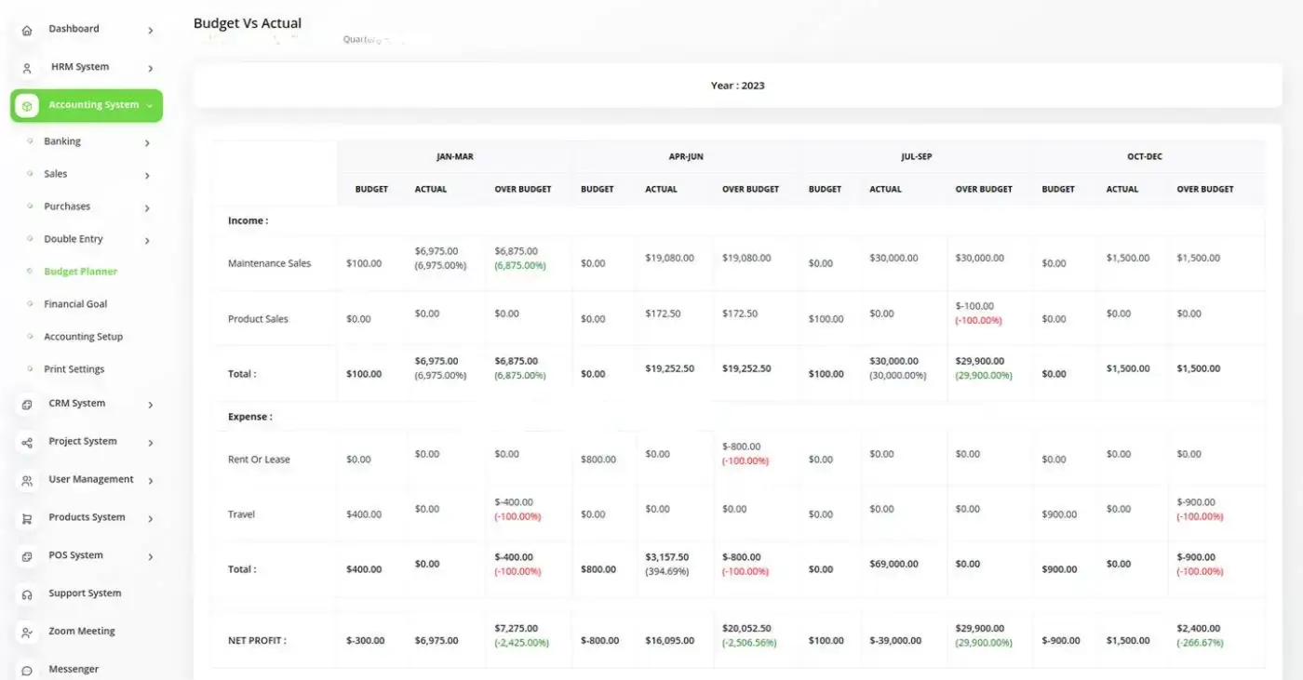The image size is (1303, 680).
Task: Expand the Sales submenu arrow
Action: 147,176
